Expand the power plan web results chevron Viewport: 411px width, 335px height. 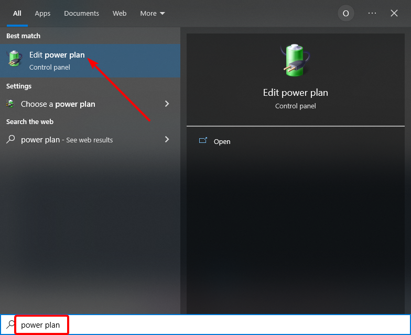tap(167, 139)
